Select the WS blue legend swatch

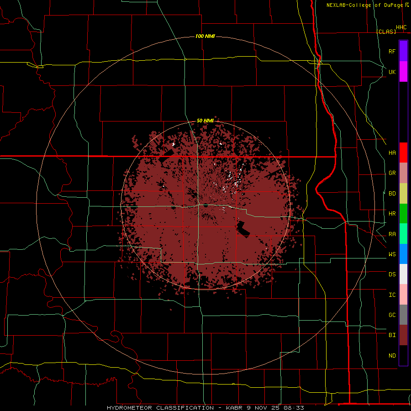403,254
